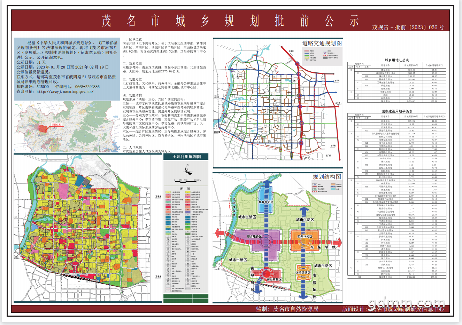The width and height of the screenshot is (462, 325).
Task: Click the blue up arrow above 公共休闲区
Action: (304, 212)
